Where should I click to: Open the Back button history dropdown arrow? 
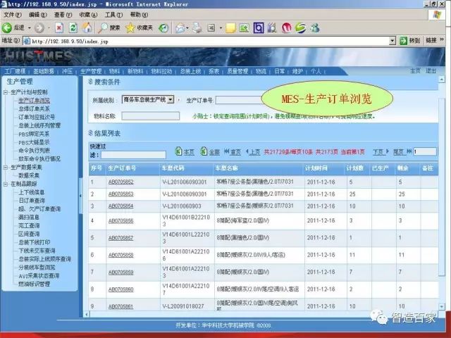pos(30,28)
